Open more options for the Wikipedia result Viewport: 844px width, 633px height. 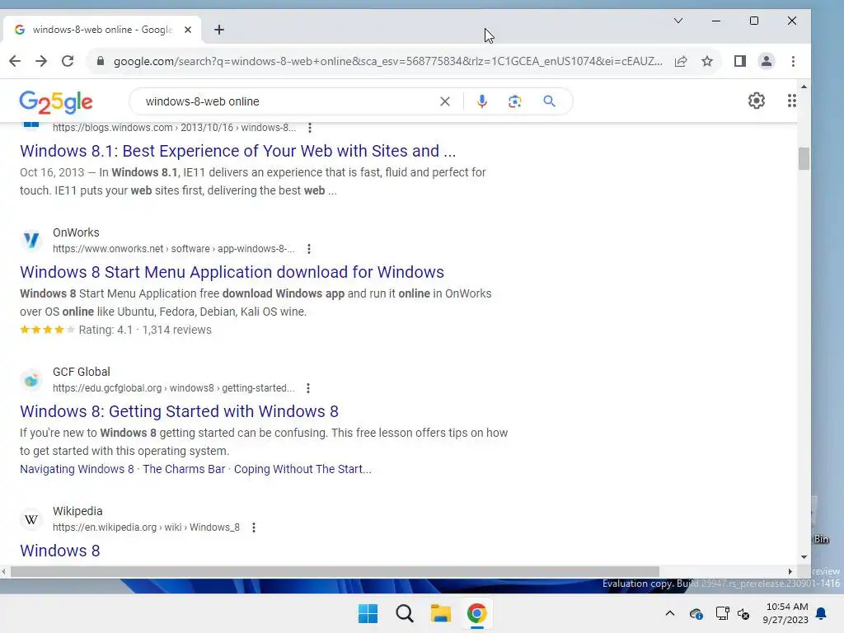pyautogui.click(x=254, y=527)
